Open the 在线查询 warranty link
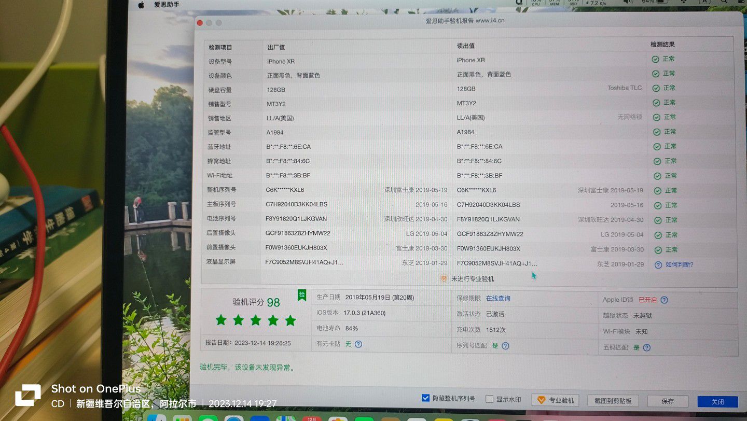Viewport: 747px width, 421px height. click(498, 299)
